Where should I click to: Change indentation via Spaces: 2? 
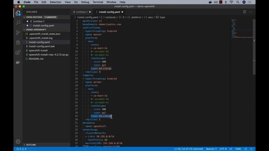pos(211,149)
